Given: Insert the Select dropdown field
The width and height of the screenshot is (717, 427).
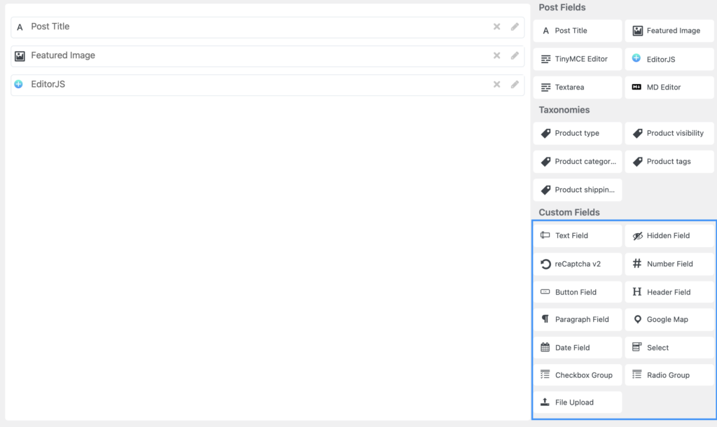Looking at the screenshot, I should pyautogui.click(x=669, y=347).
